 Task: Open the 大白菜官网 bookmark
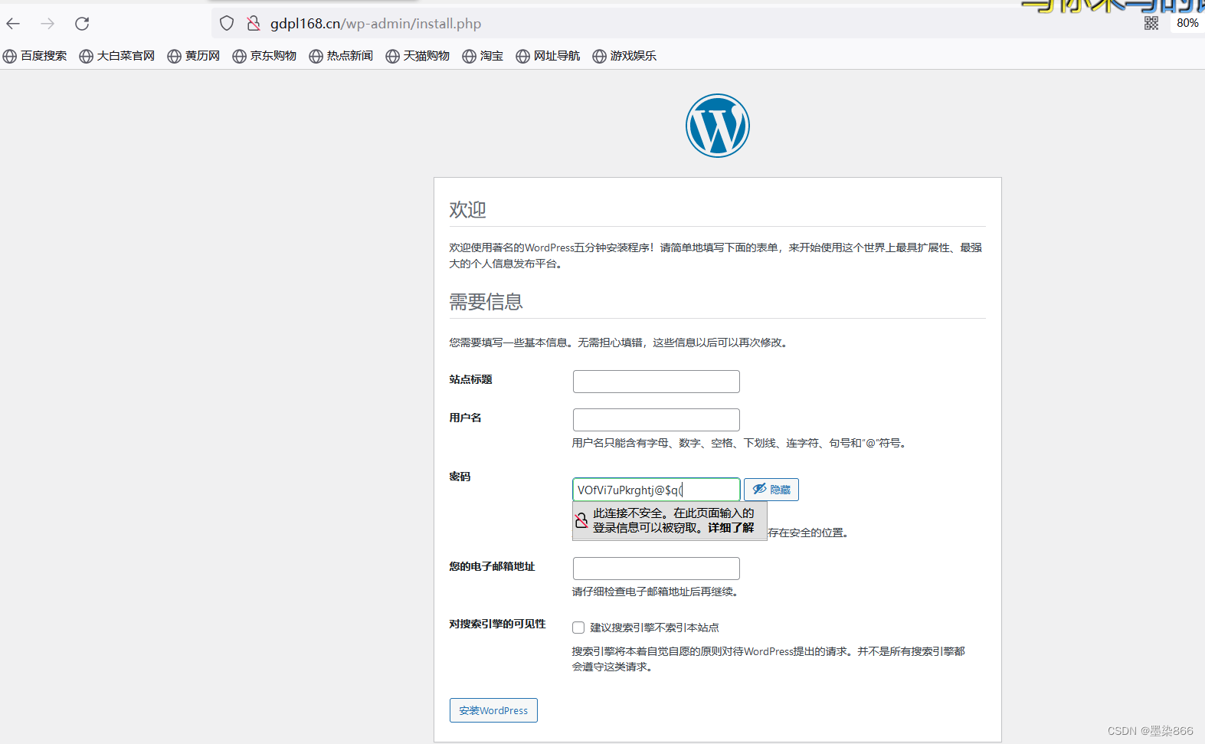(x=117, y=56)
